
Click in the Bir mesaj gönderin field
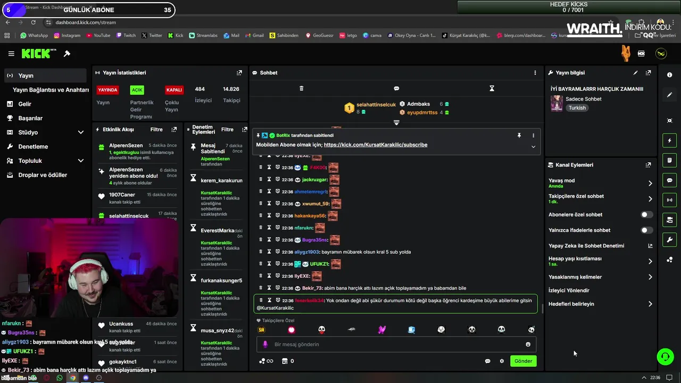coord(396,344)
